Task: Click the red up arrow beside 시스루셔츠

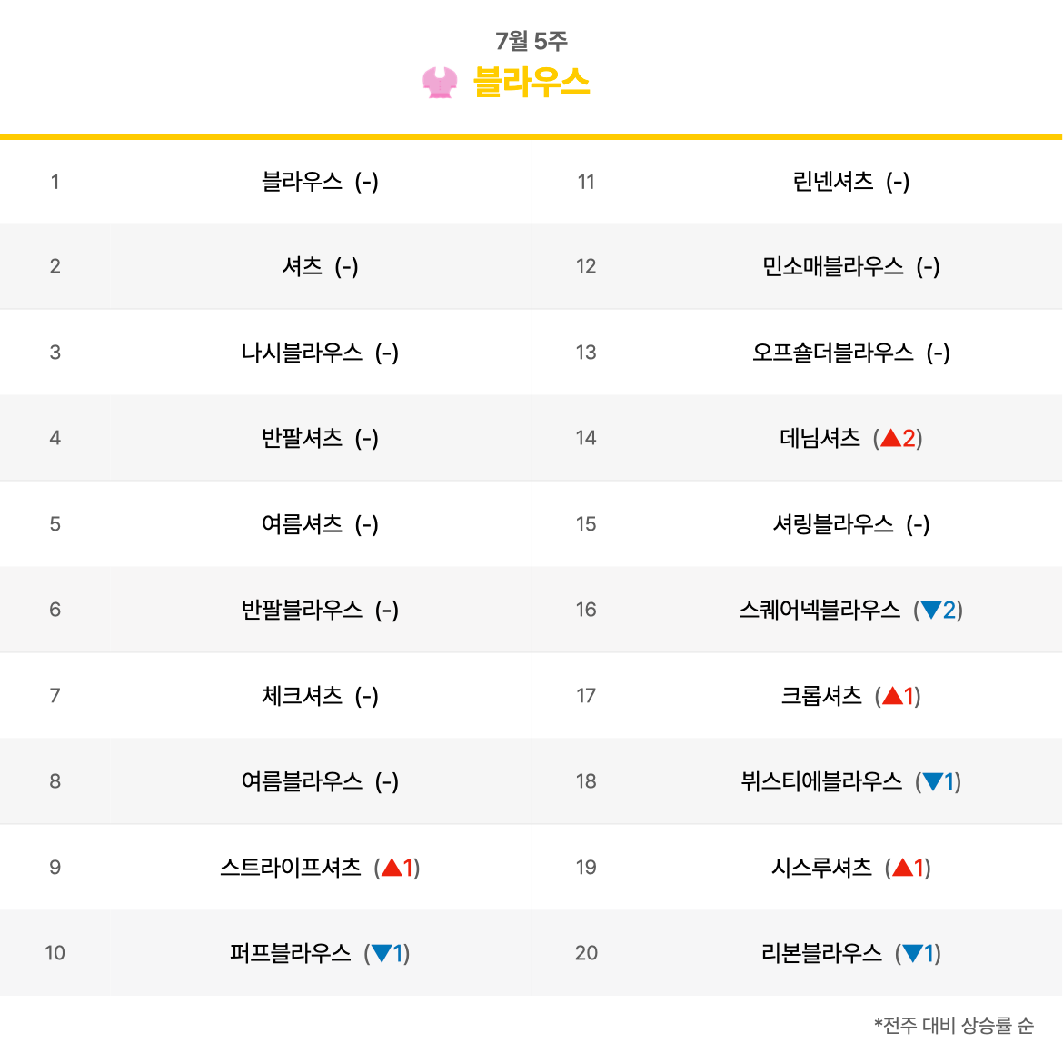Action: point(902,867)
